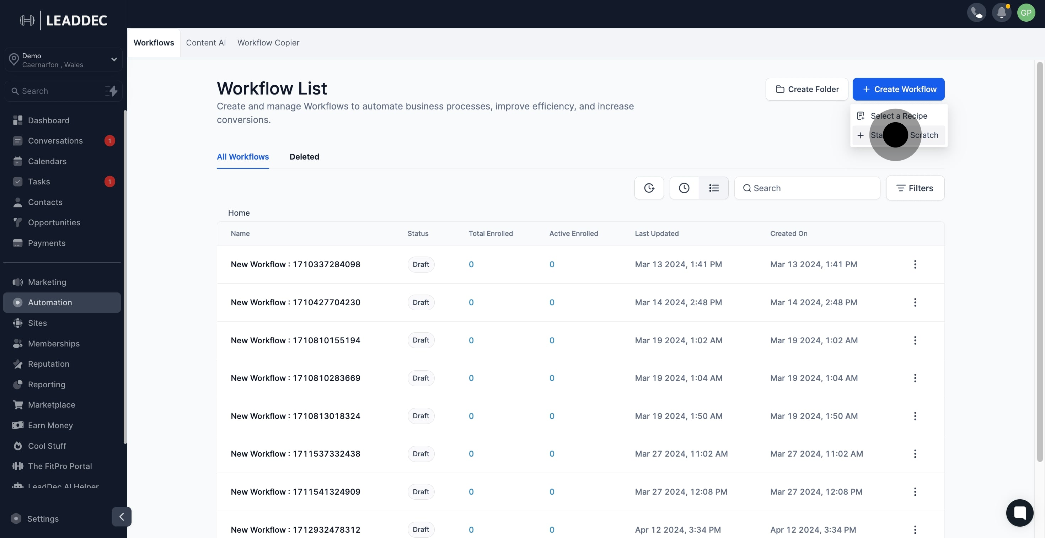The image size is (1045, 538).
Task: Open the GP profile avatar
Action: pyautogui.click(x=1026, y=13)
